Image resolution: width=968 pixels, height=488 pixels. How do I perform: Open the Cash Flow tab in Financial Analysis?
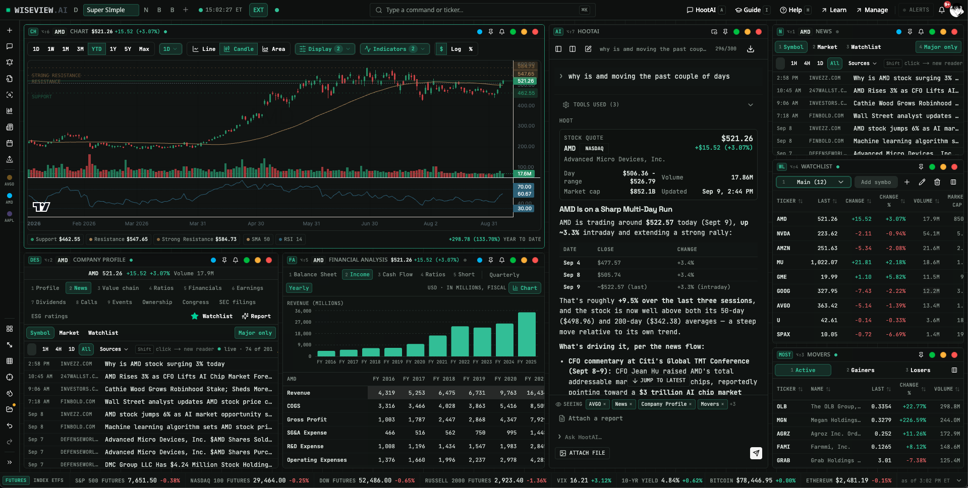(x=395, y=274)
